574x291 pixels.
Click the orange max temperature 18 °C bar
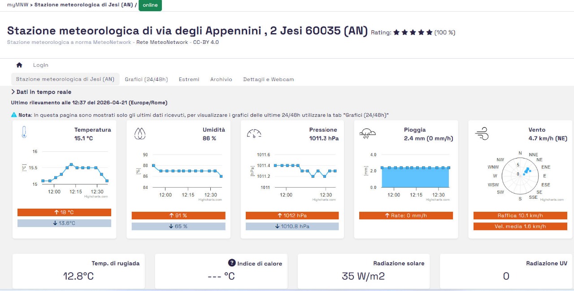point(64,212)
